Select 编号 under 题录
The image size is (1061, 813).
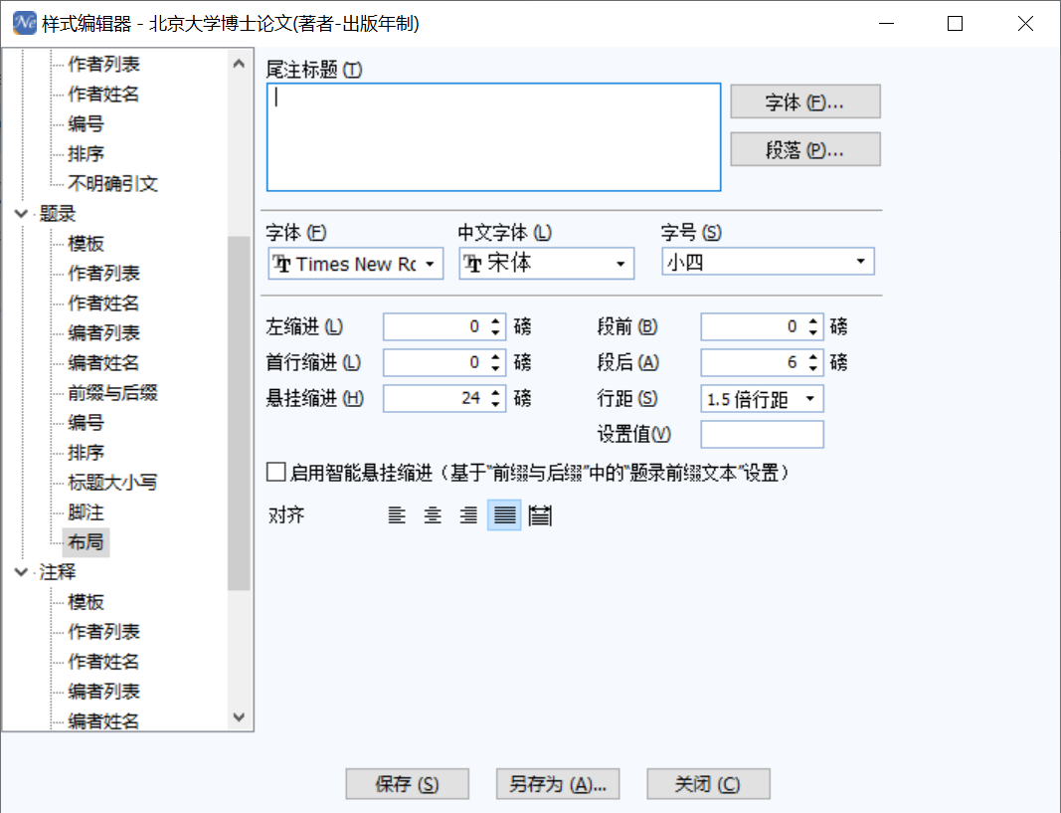(x=86, y=423)
